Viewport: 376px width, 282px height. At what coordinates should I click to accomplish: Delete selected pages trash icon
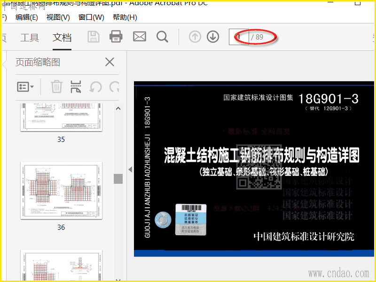[x=56, y=86]
